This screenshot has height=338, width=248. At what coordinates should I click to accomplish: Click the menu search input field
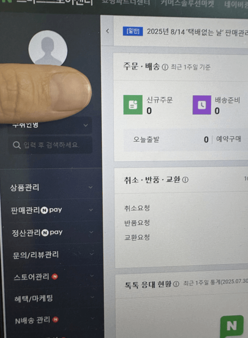pyautogui.click(x=51, y=145)
